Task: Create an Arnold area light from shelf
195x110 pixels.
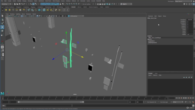Action: (x=6, y=10)
